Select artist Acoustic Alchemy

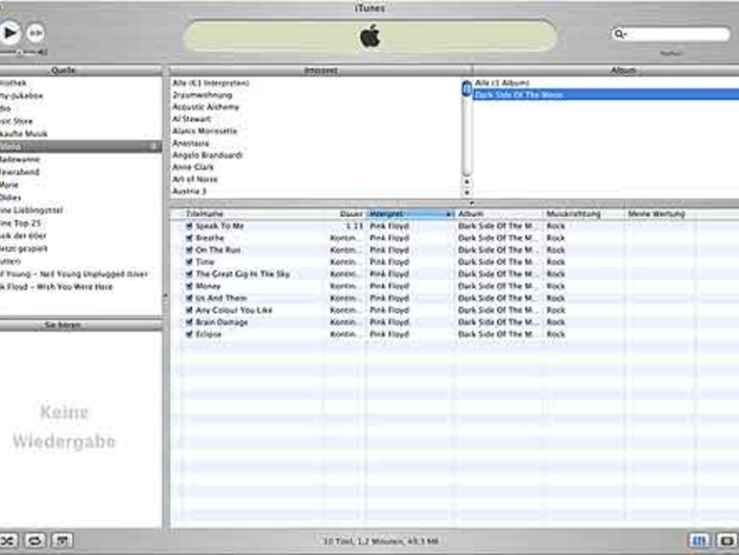point(205,107)
